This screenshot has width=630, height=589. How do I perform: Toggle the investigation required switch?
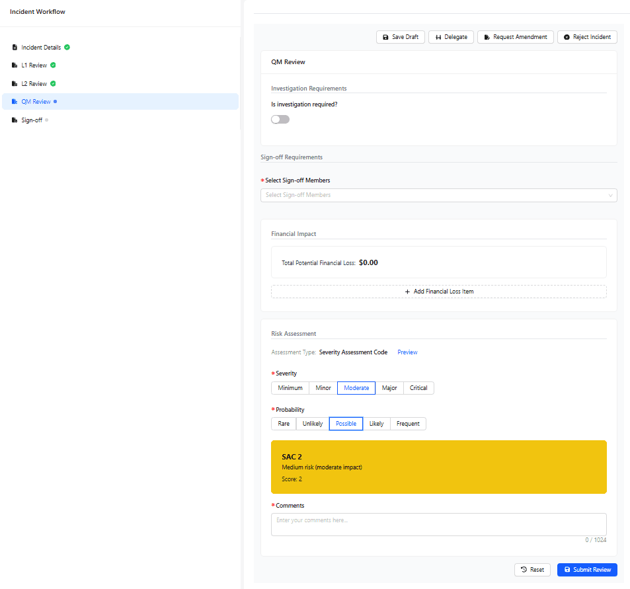(280, 120)
